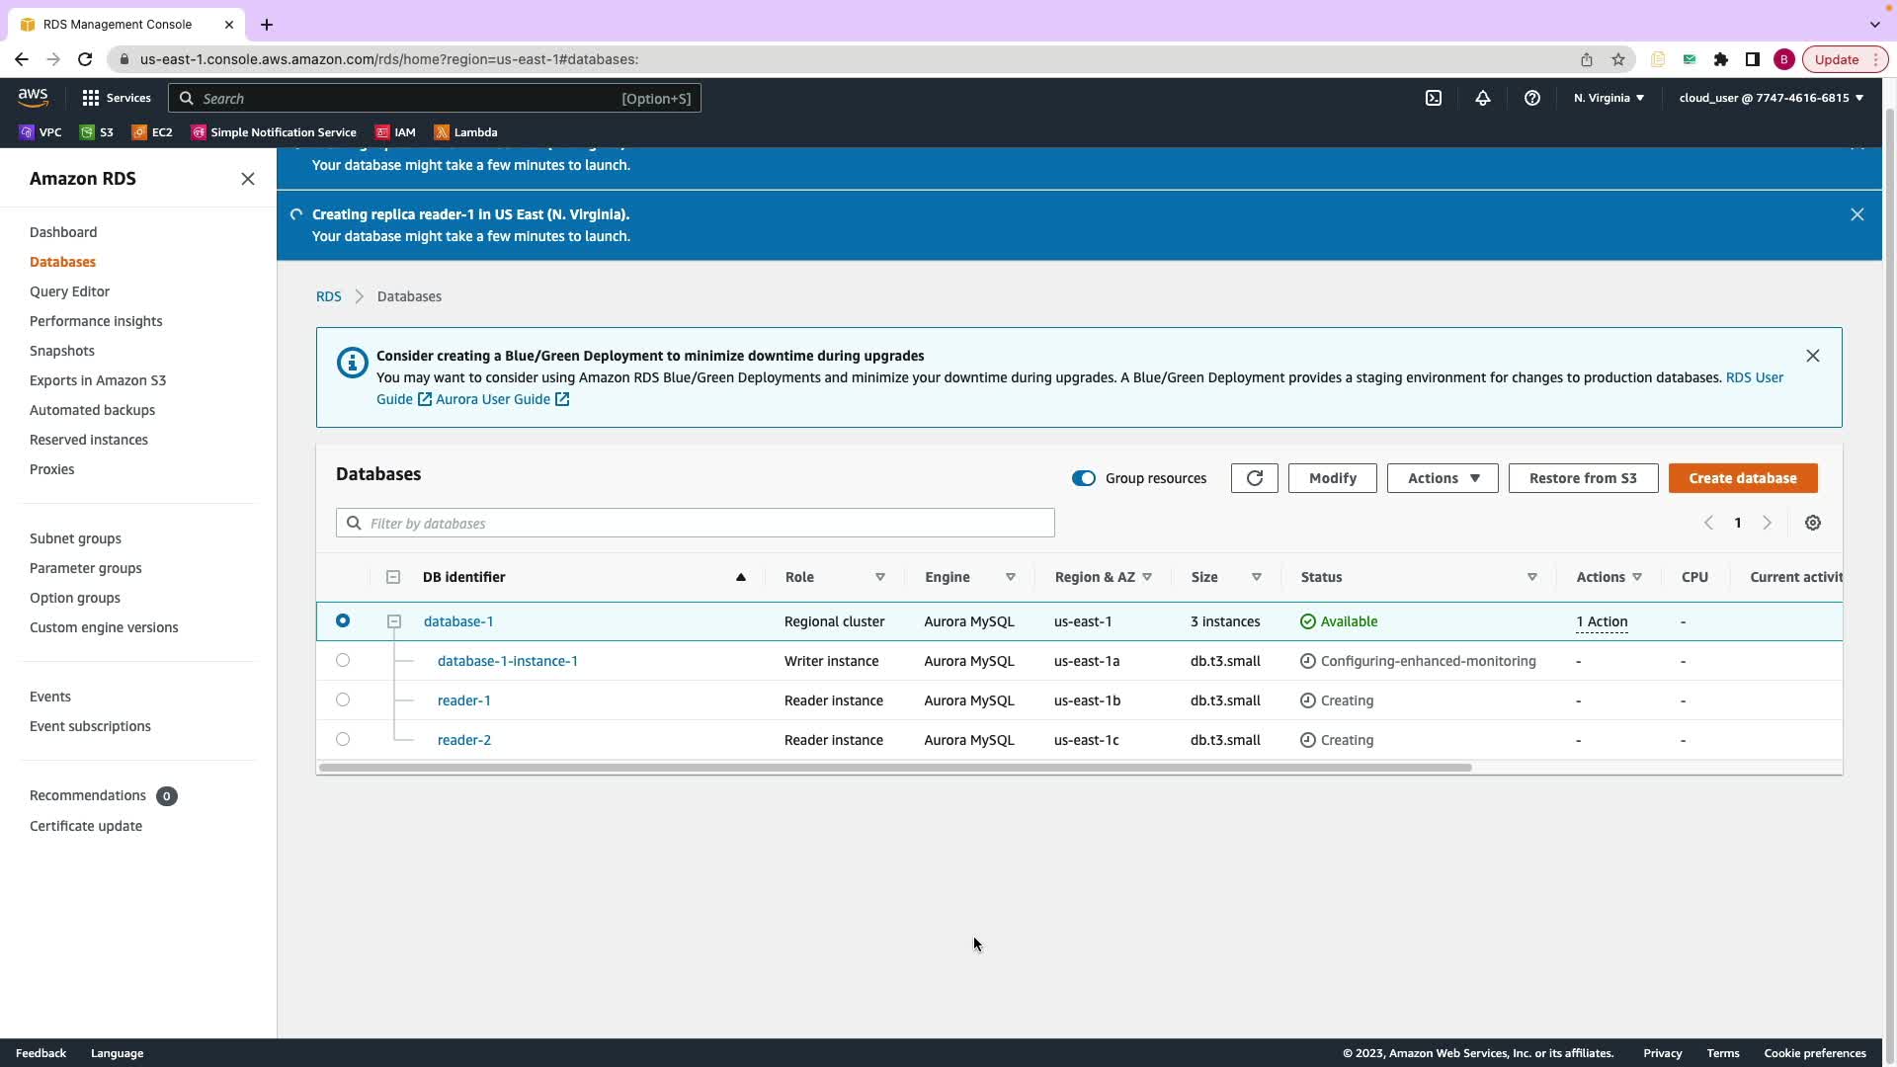Image resolution: width=1897 pixels, height=1067 pixels.
Task: Reload the browser page
Action: click(x=85, y=59)
